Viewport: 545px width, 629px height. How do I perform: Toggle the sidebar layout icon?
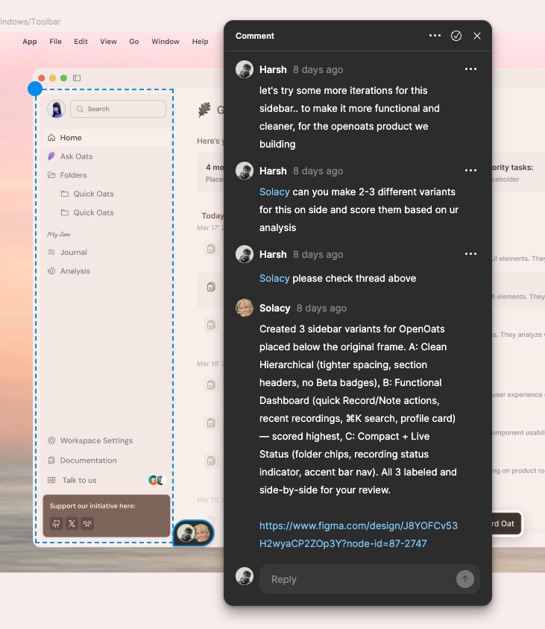[x=77, y=78]
